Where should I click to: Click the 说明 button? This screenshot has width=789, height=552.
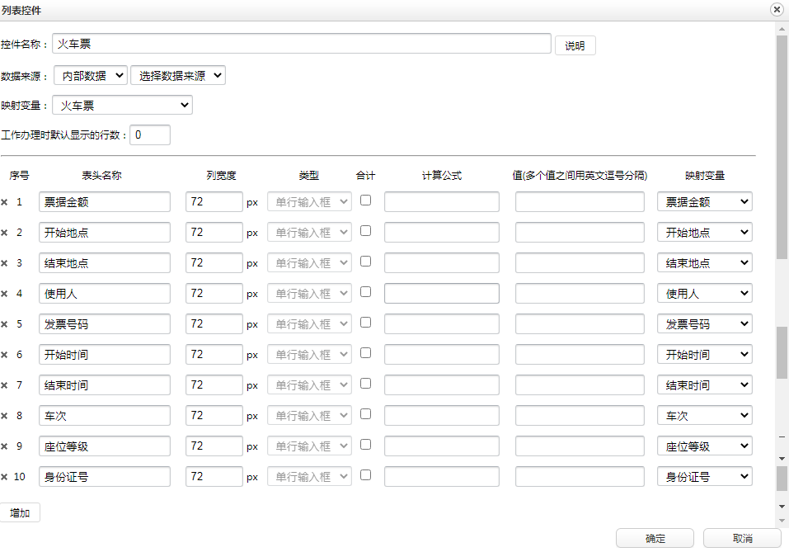[x=575, y=45]
